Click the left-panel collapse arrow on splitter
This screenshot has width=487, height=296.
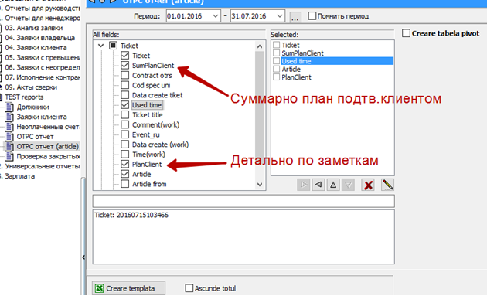pos(83,257)
